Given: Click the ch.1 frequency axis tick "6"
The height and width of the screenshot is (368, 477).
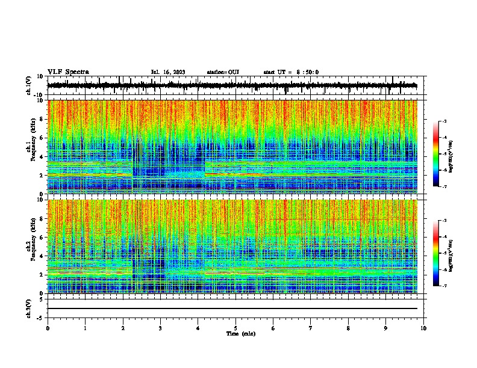Looking at the screenshot, I should [x=42, y=138].
